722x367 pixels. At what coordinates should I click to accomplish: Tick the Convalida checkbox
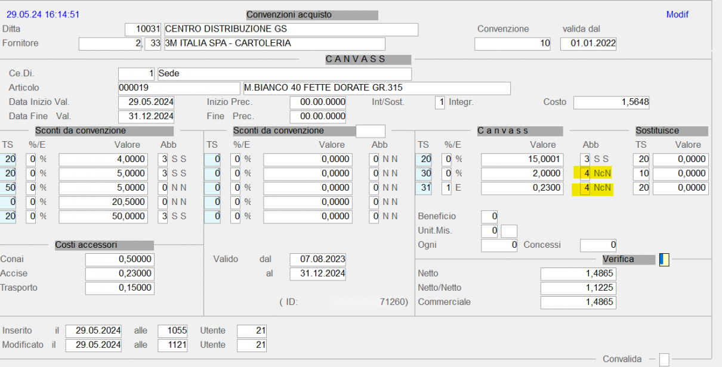[664, 360]
